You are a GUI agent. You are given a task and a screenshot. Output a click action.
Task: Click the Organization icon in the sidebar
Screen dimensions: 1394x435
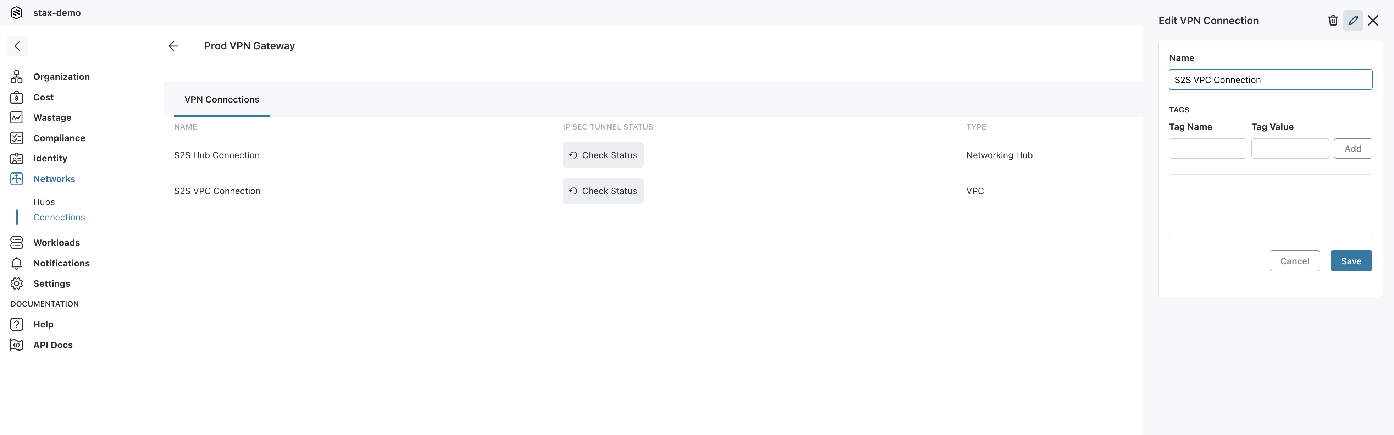(x=17, y=76)
